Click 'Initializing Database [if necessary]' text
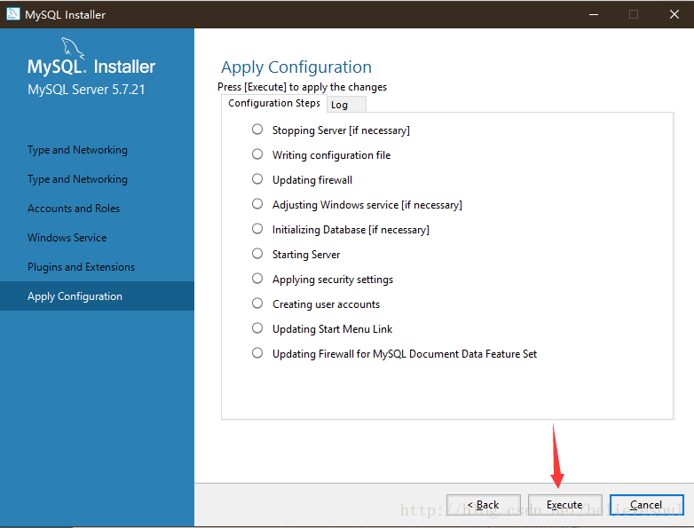This screenshot has height=528, width=694. 351,230
